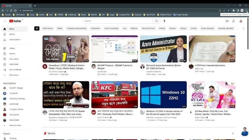Open Chrome three-dot customize menu
Image resolution: width=249 pixels, height=140 pixels.
pos(246,10)
